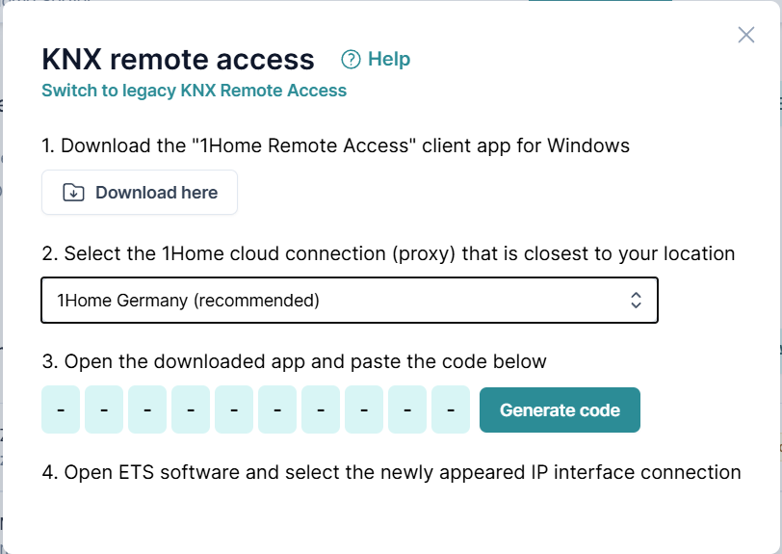Viewport: 782px width, 554px height.
Task: Select the eighth code digit box
Action: [364, 410]
